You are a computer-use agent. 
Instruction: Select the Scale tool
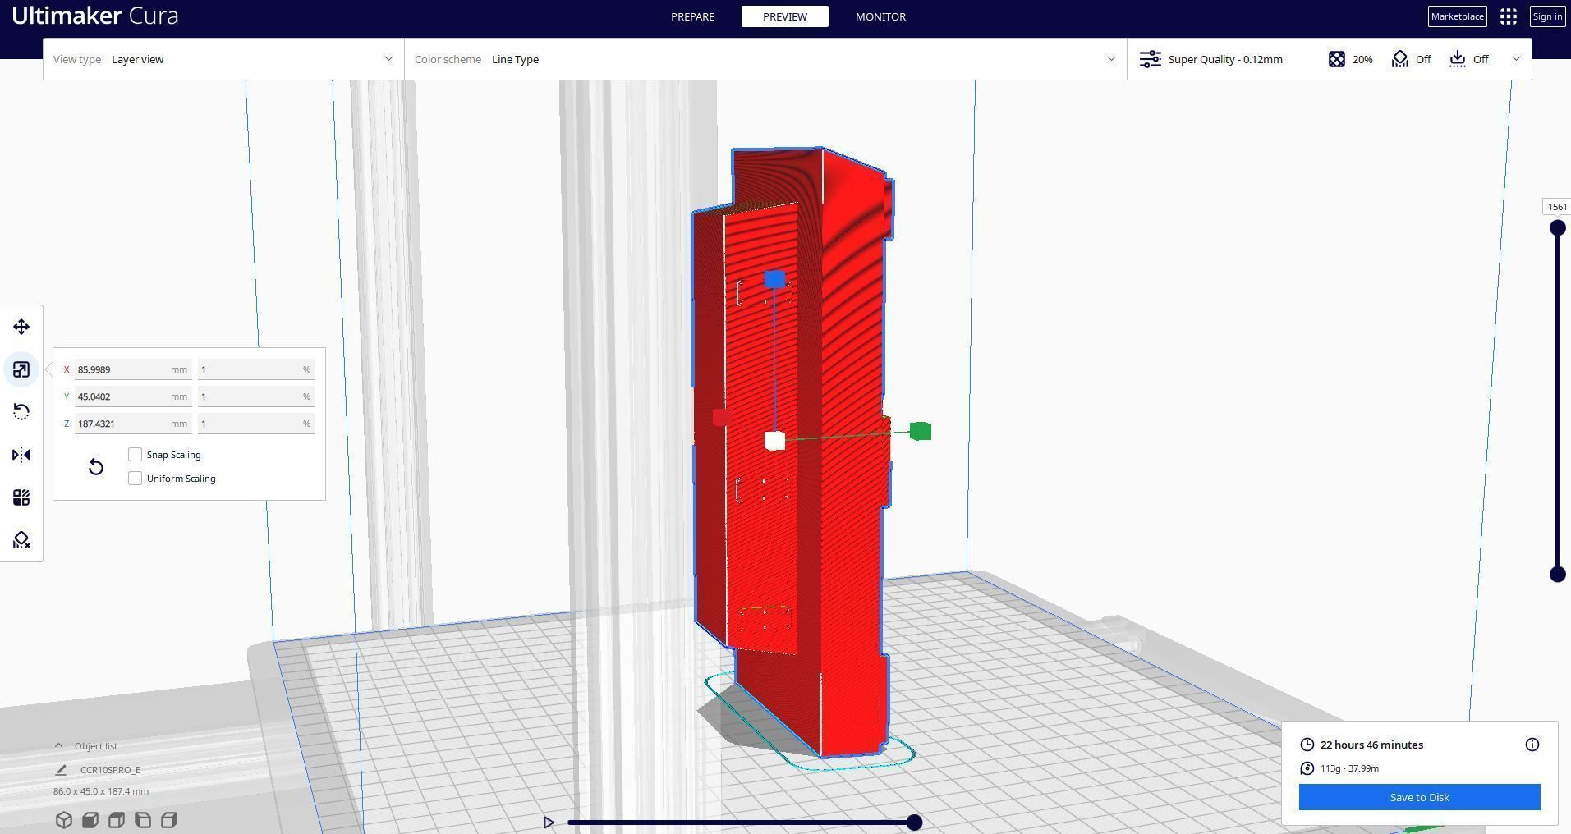point(21,369)
